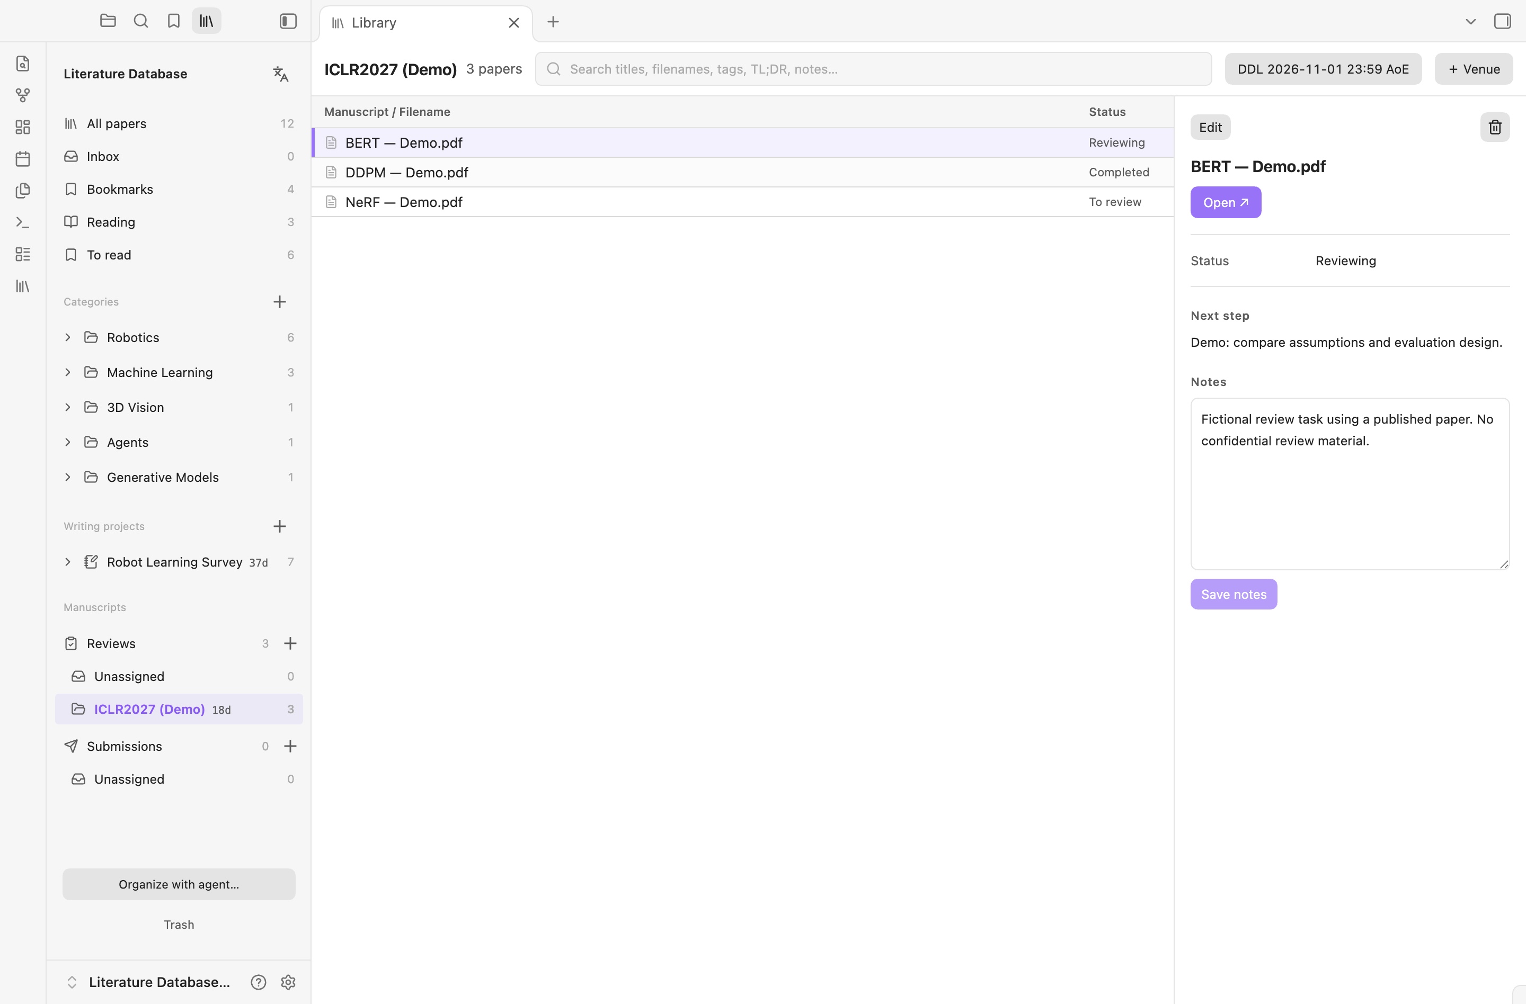
Task: Add a new Submissions venue with plus
Action: (290, 747)
